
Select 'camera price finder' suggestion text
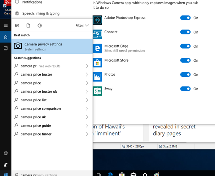[36, 134]
